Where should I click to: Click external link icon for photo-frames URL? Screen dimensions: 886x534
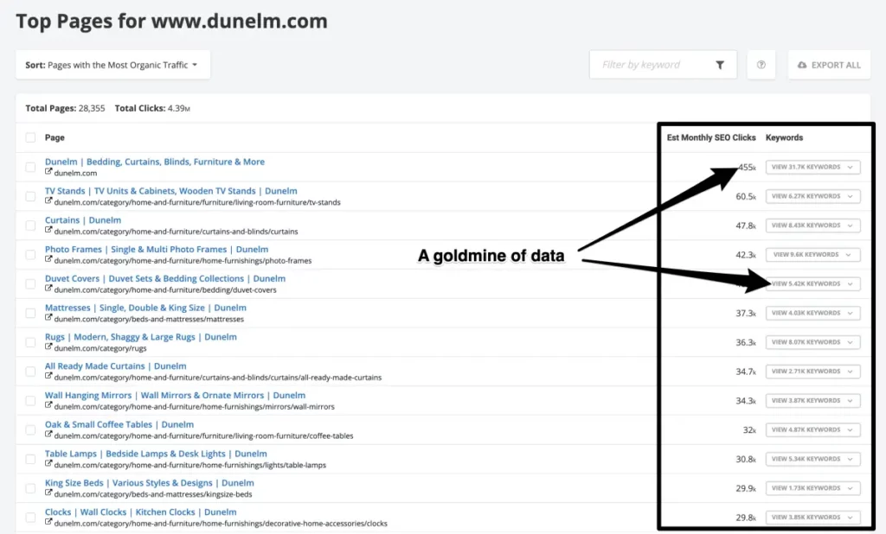(48, 260)
